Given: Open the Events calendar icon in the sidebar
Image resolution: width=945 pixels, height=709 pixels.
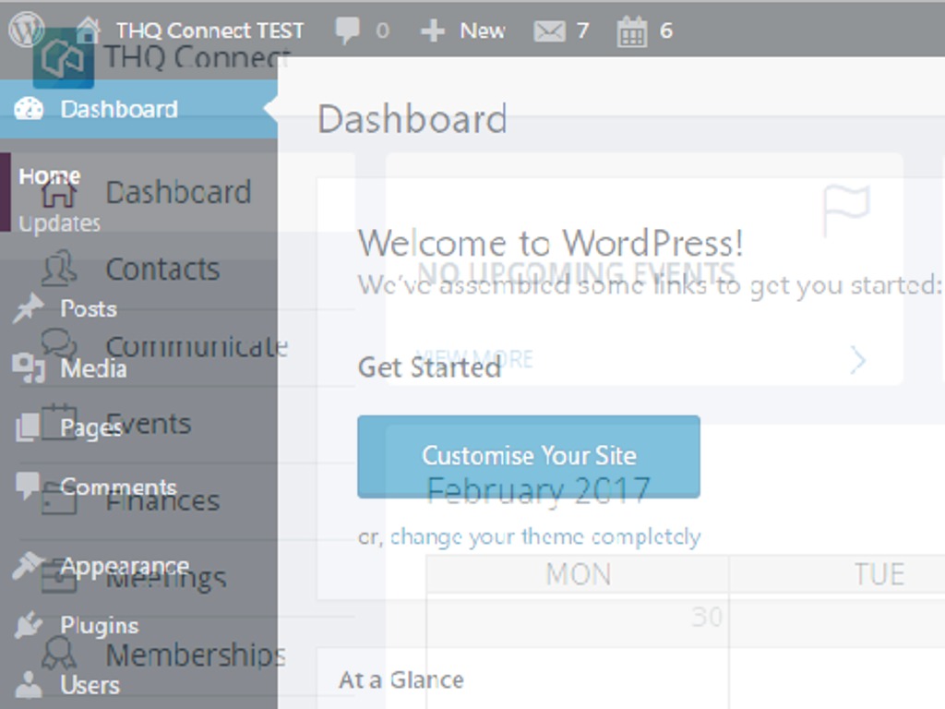Looking at the screenshot, I should (58, 423).
